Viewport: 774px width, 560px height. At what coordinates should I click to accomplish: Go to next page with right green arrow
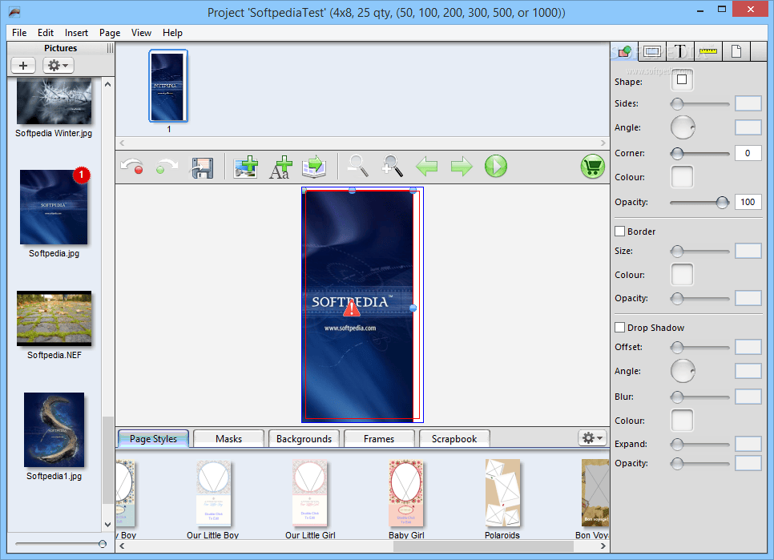tap(462, 167)
